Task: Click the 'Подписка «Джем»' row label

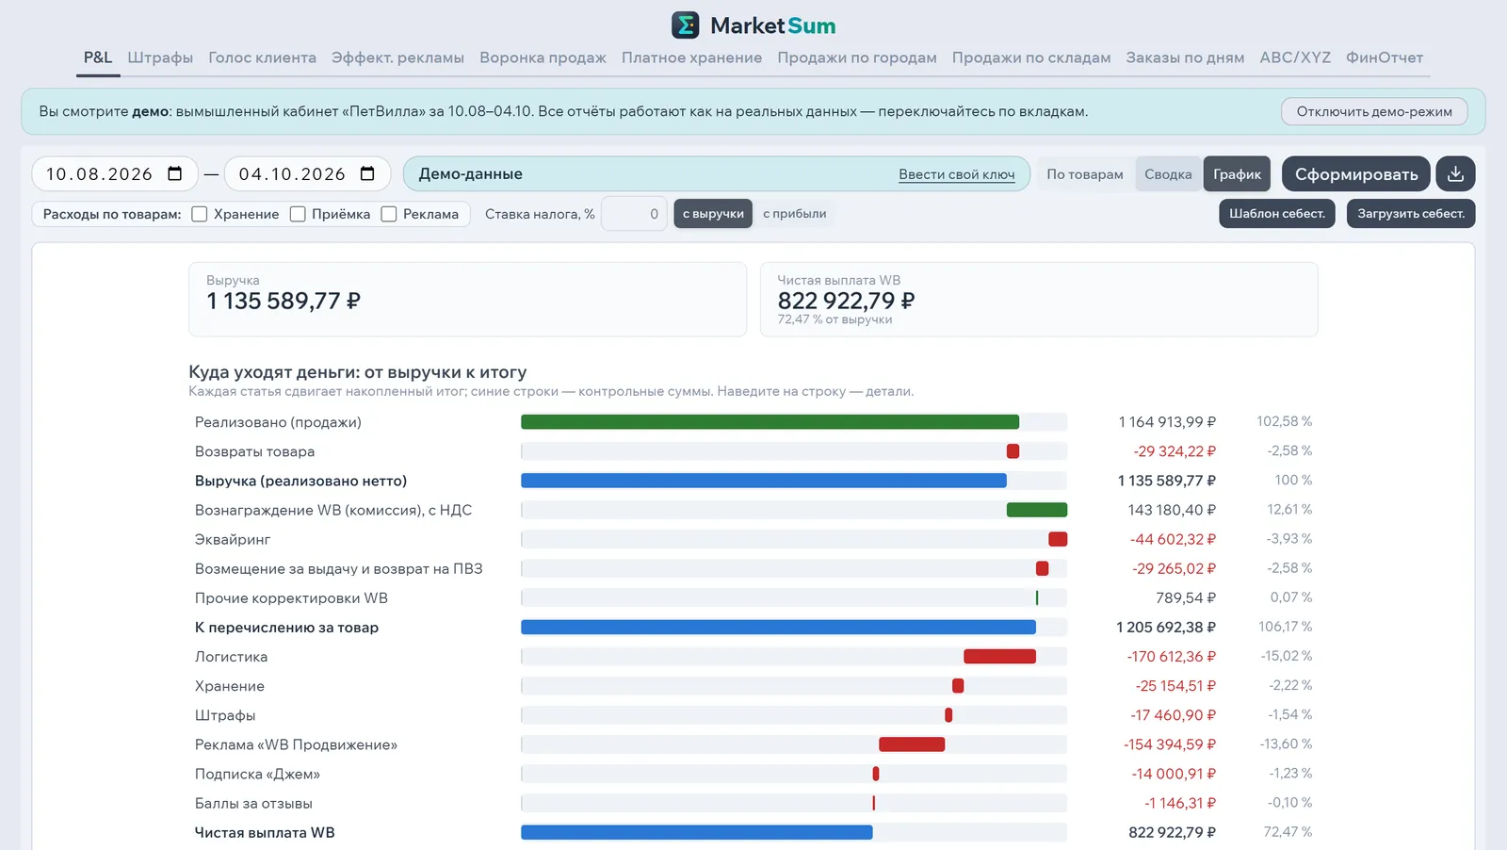Action: [257, 775]
